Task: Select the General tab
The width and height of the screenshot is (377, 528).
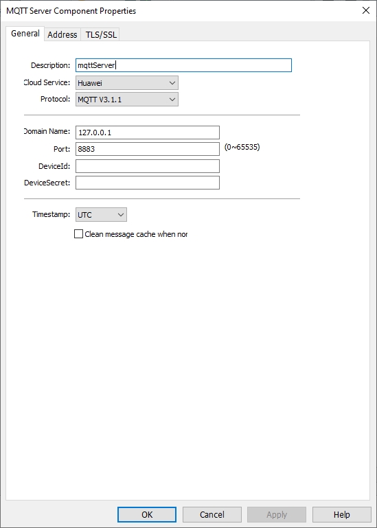Action: [x=25, y=34]
